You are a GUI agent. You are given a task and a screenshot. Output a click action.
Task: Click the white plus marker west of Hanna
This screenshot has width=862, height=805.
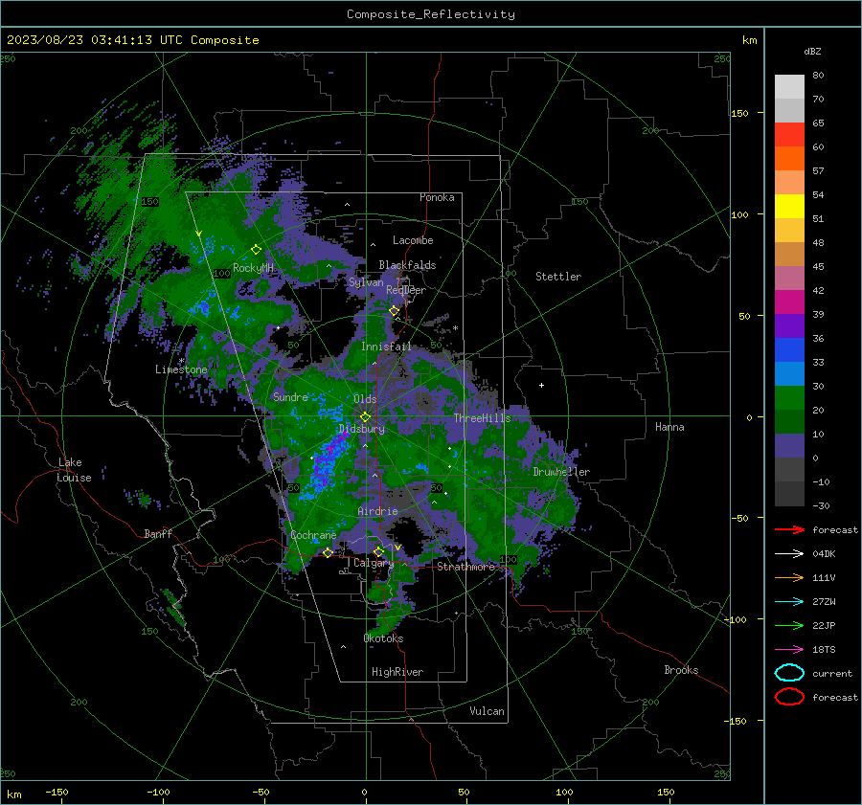pos(541,385)
